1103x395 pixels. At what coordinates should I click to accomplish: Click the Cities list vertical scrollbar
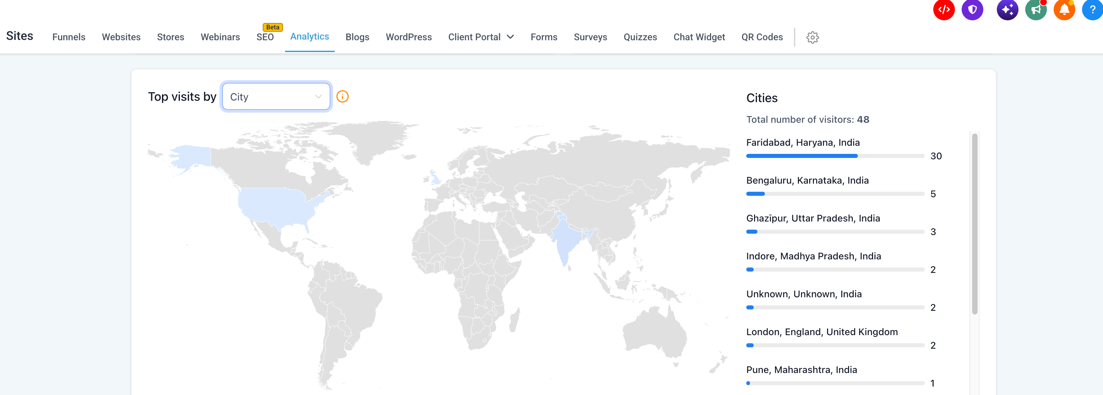tap(975, 224)
